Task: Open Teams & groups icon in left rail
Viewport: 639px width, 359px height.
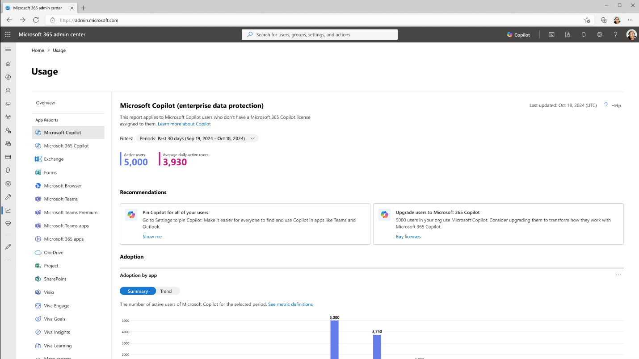Action: (8, 117)
